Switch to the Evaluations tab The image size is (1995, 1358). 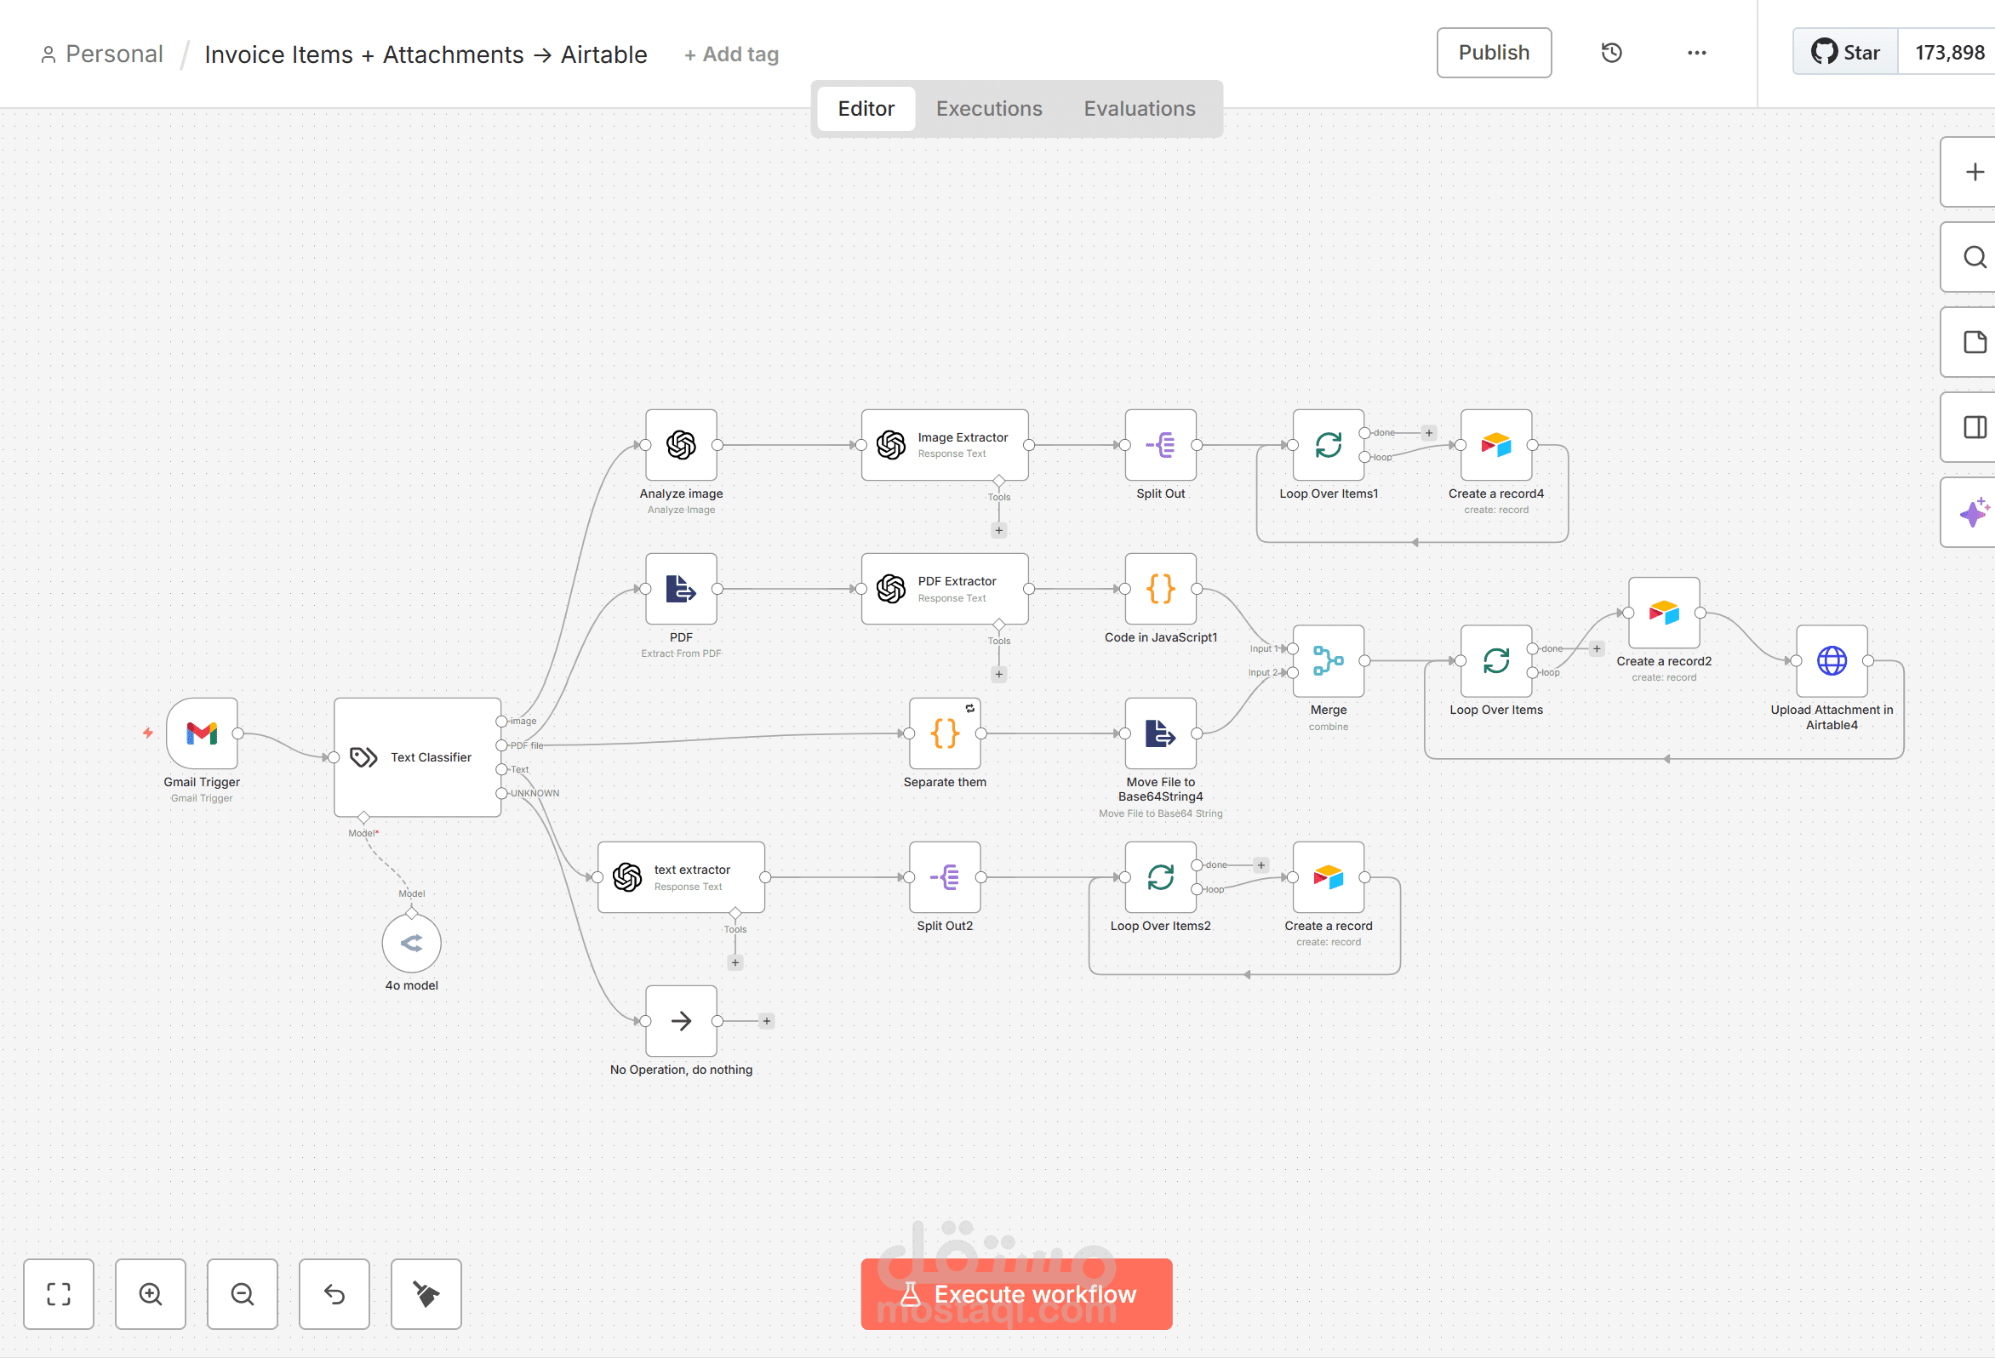pyautogui.click(x=1138, y=109)
